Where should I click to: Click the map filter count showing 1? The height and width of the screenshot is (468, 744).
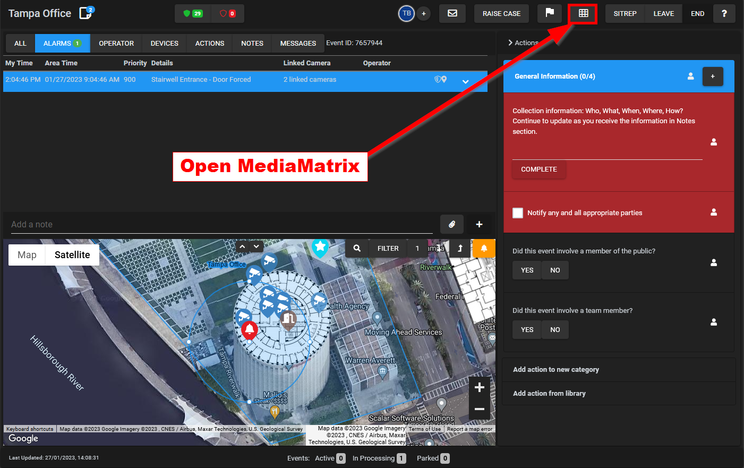pyautogui.click(x=417, y=248)
